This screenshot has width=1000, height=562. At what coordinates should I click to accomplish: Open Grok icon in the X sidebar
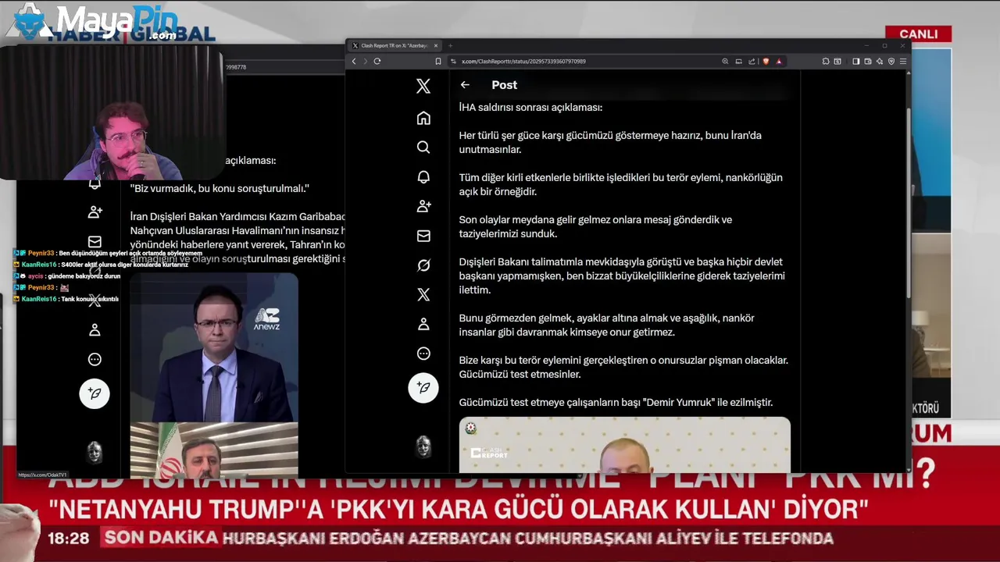point(423,265)
